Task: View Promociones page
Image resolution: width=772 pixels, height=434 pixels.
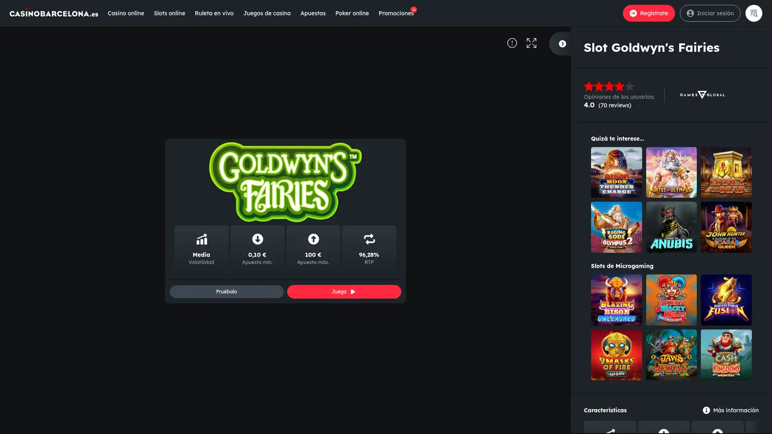Action: coord(396,13)
